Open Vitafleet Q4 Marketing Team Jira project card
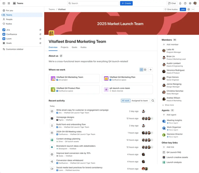199x173 pixels. click(74, 79)
